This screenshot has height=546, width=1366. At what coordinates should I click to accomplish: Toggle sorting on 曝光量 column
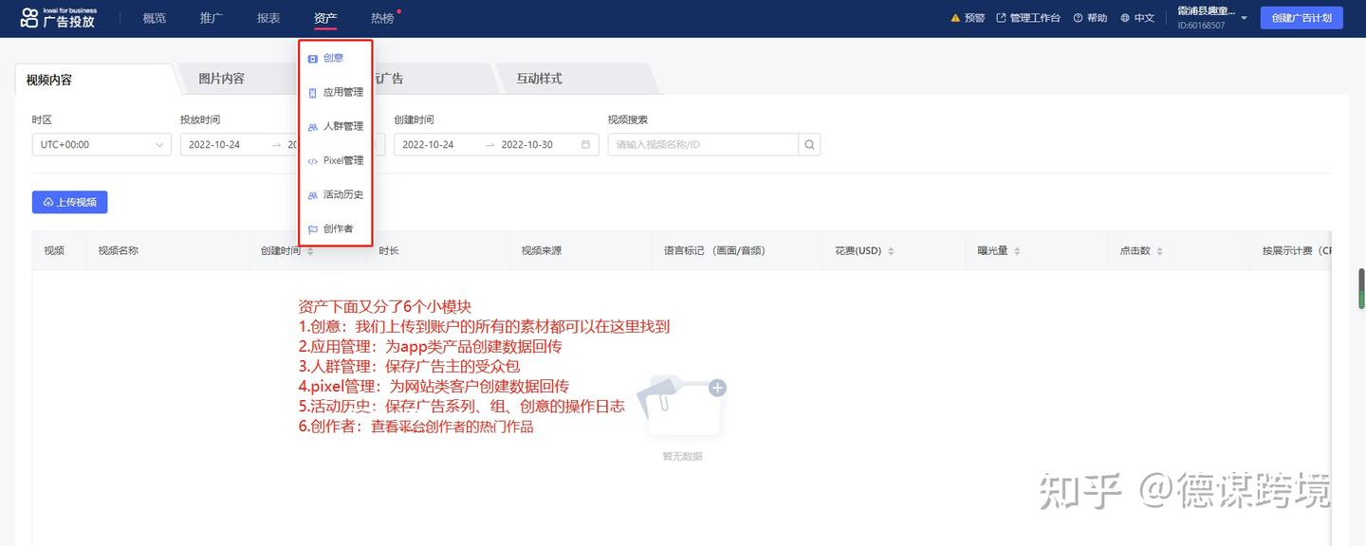[1015, 250]
